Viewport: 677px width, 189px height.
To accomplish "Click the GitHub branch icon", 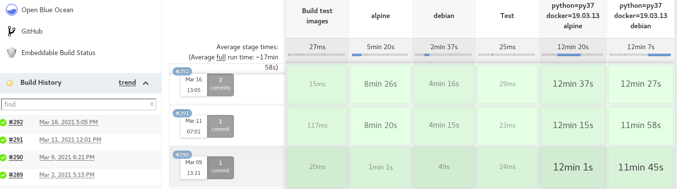I will (11, 31).
